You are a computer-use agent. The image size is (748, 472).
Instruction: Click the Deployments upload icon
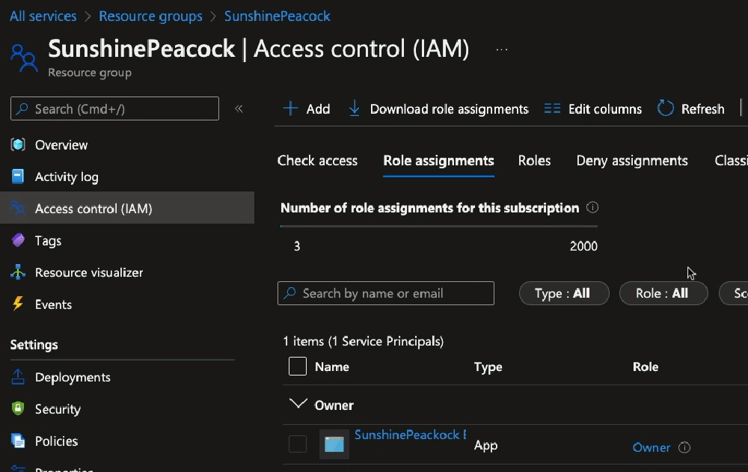(x=18, y=376)
